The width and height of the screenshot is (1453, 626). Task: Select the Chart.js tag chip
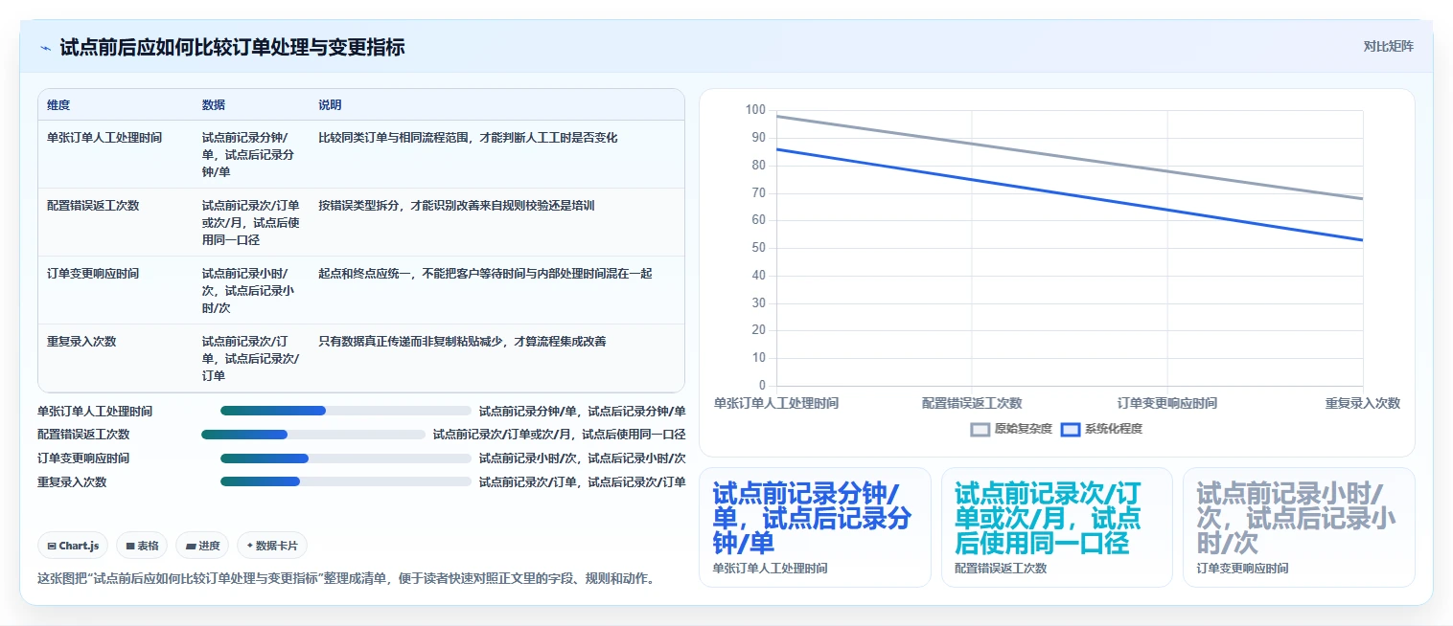[x=74, y=546]
